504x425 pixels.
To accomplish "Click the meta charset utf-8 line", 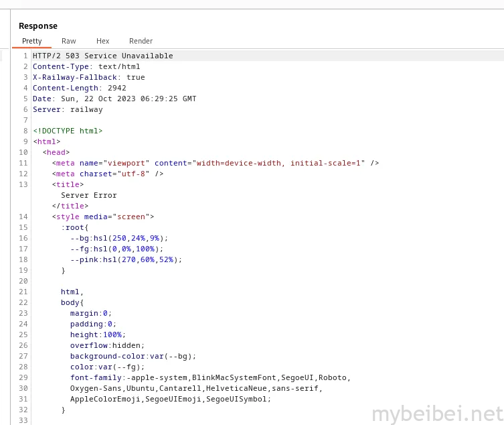I will tap(107, 174).
